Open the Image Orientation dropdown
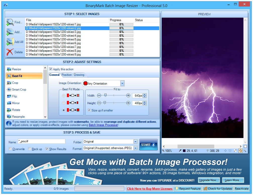Screen dimensions: 253x195 tap(122, 84)
